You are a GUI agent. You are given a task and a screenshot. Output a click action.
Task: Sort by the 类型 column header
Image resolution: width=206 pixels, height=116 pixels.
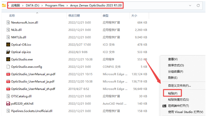click(105, 16)
